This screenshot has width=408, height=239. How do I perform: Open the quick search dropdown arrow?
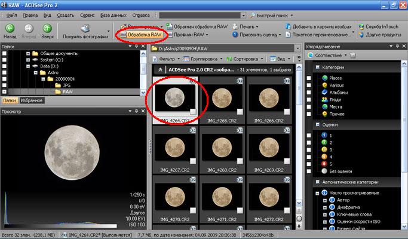[x=243, y=16]
